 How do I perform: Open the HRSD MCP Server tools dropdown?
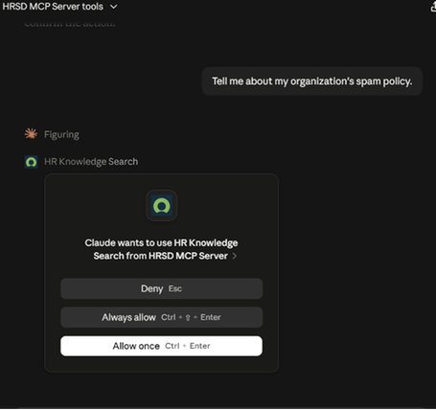[59, 7]
